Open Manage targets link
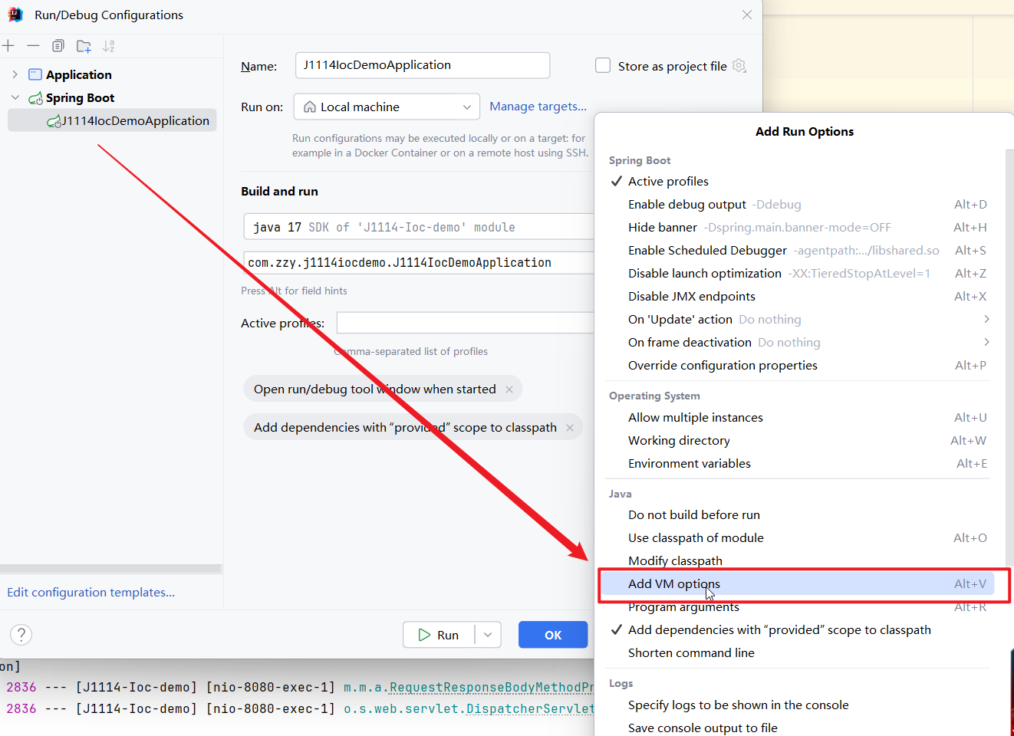 click(538, 107)
